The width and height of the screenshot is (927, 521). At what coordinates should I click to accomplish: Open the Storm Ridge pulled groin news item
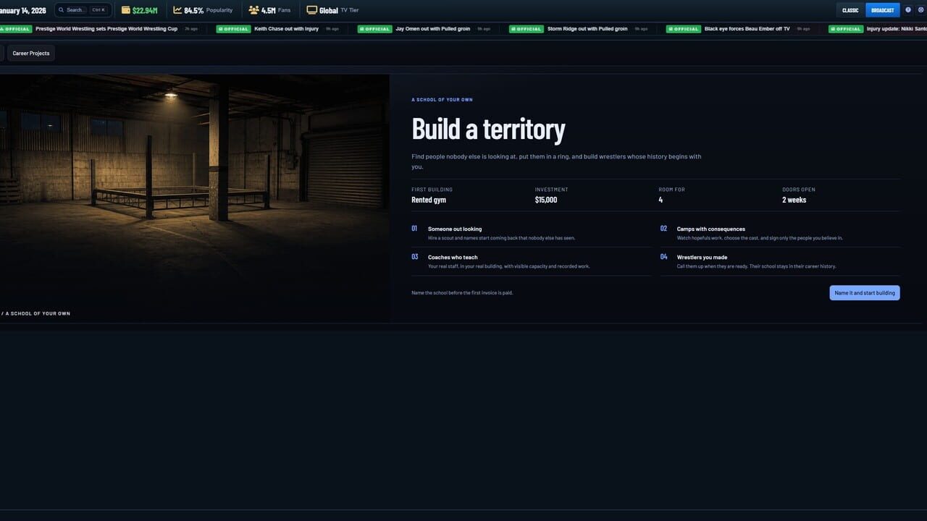587,29
